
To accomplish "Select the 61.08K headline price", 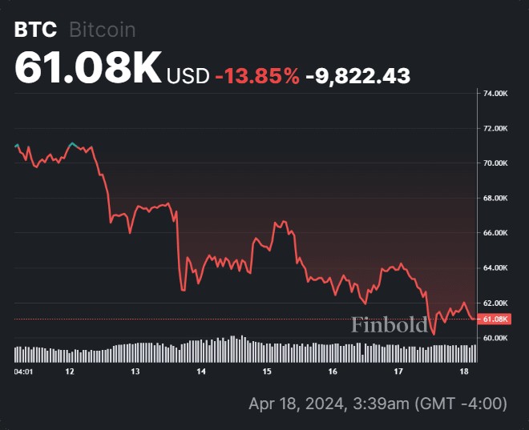I will point(87,67).
